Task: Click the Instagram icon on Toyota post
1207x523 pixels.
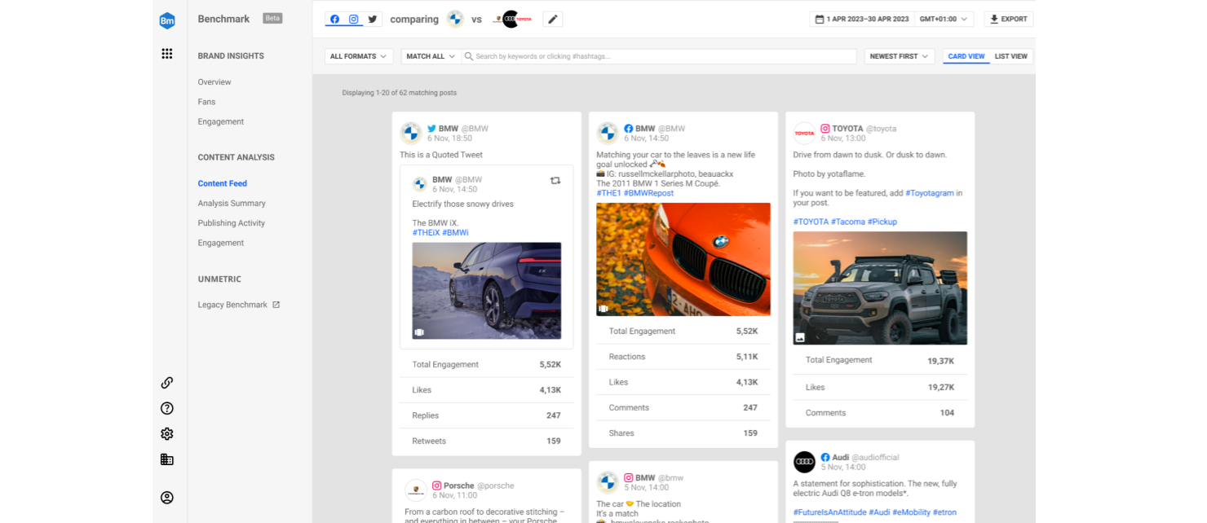Action: click(825, 129)
